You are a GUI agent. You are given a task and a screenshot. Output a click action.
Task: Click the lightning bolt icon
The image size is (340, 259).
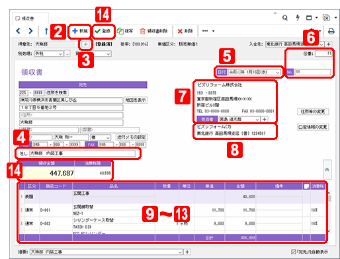(298, 18)
